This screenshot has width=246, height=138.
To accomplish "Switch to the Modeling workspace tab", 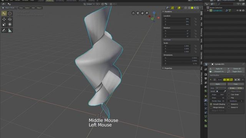I will click(50, 1).
